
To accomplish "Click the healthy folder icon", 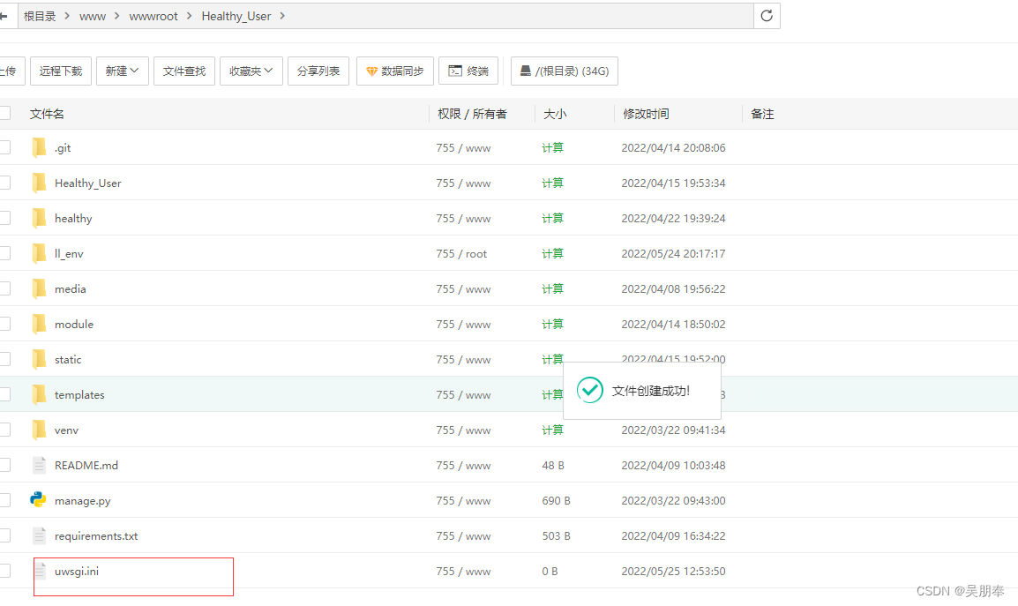I will [39, 218].
